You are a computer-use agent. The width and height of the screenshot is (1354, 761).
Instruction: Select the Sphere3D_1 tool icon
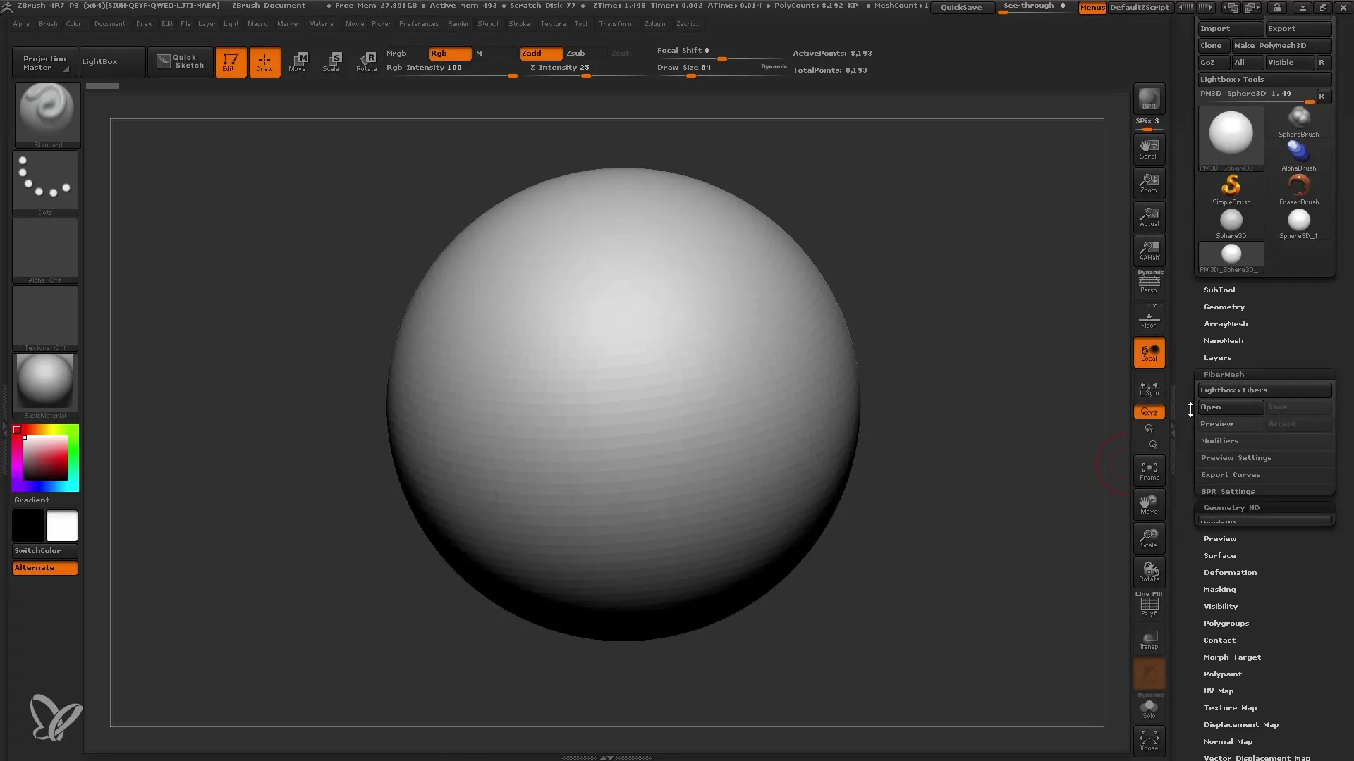coord(1298,223)
